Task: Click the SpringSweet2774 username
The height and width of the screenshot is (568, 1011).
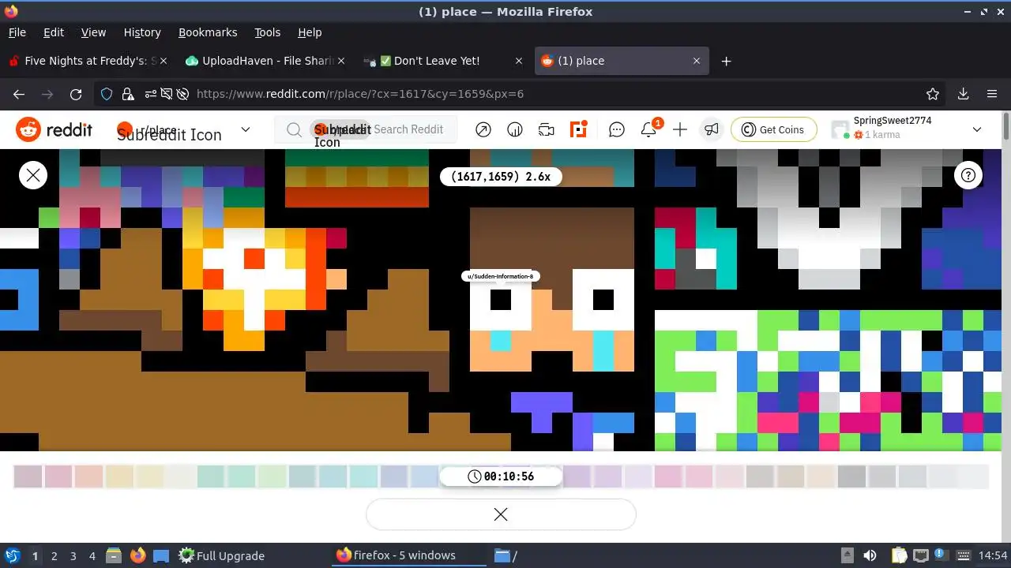Action: pyautogui.click(x=893, y=121)
